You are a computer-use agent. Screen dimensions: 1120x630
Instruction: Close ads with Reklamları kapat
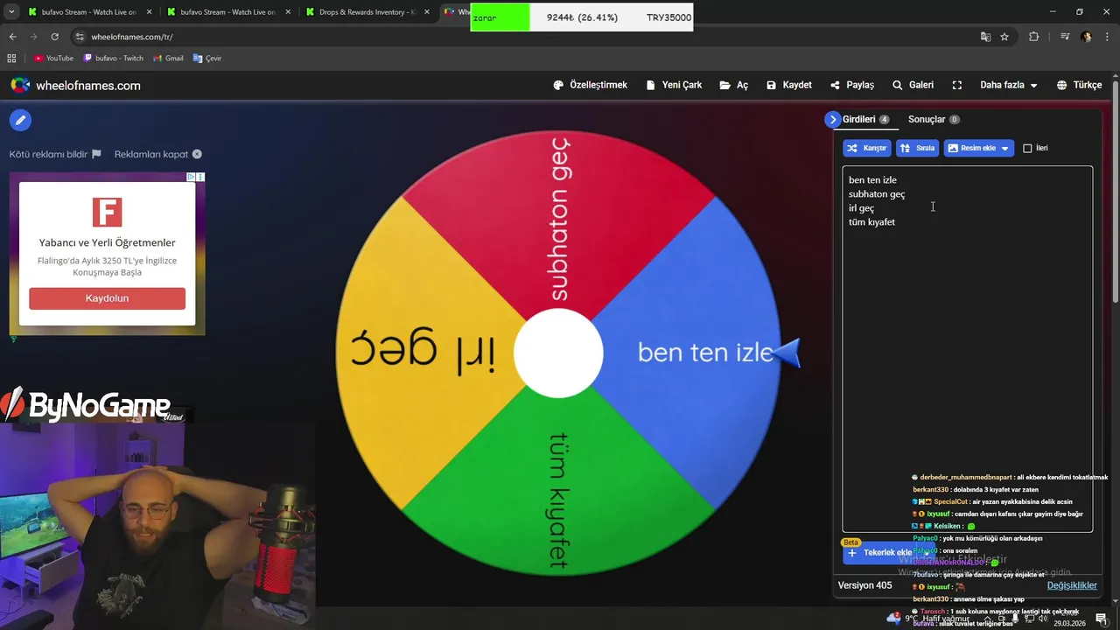pos(157,154)
